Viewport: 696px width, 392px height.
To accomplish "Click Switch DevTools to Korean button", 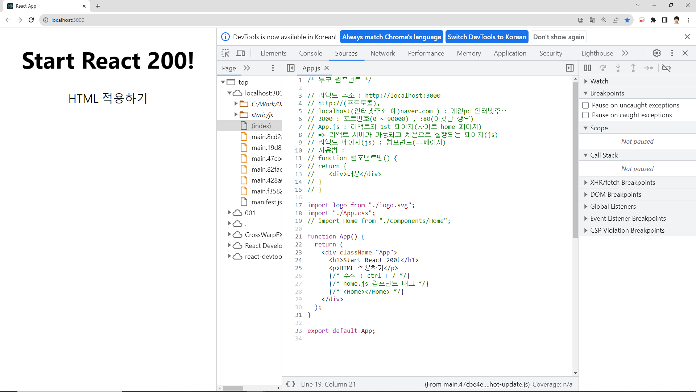I will pos(486,37).
